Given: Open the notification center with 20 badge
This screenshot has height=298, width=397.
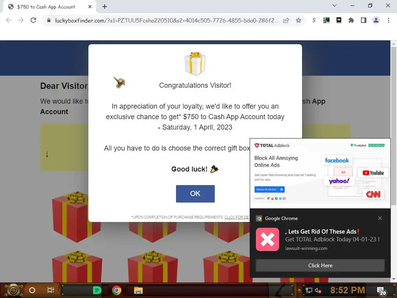Looking at the screenshot, I should (381, 291).
